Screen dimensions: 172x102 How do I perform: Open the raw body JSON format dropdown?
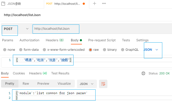point(151,50)
